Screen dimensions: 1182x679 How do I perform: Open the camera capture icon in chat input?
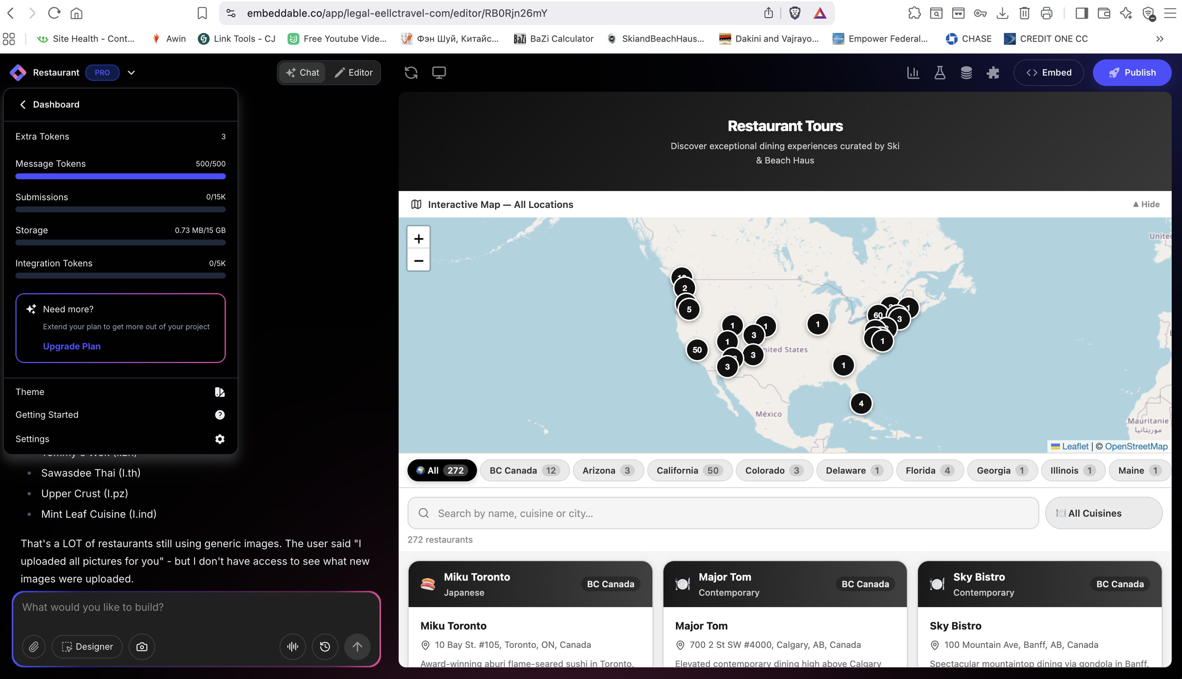[x=141, y=646]
